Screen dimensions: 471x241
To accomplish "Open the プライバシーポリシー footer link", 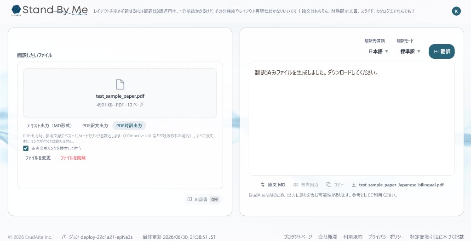I will click(x=386, y=237).
